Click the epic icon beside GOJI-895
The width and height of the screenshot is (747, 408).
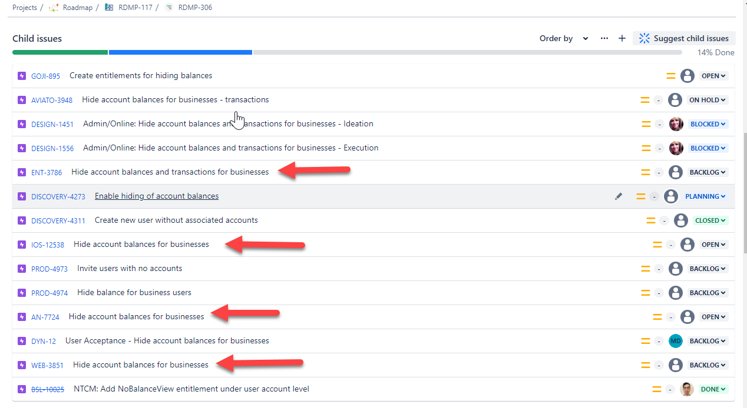[22, 76]
